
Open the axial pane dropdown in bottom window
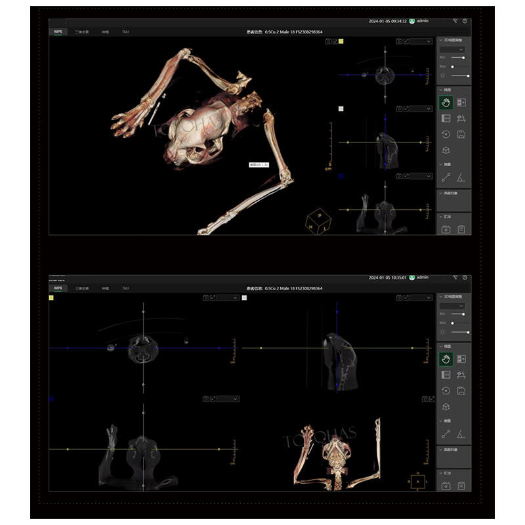228,298
